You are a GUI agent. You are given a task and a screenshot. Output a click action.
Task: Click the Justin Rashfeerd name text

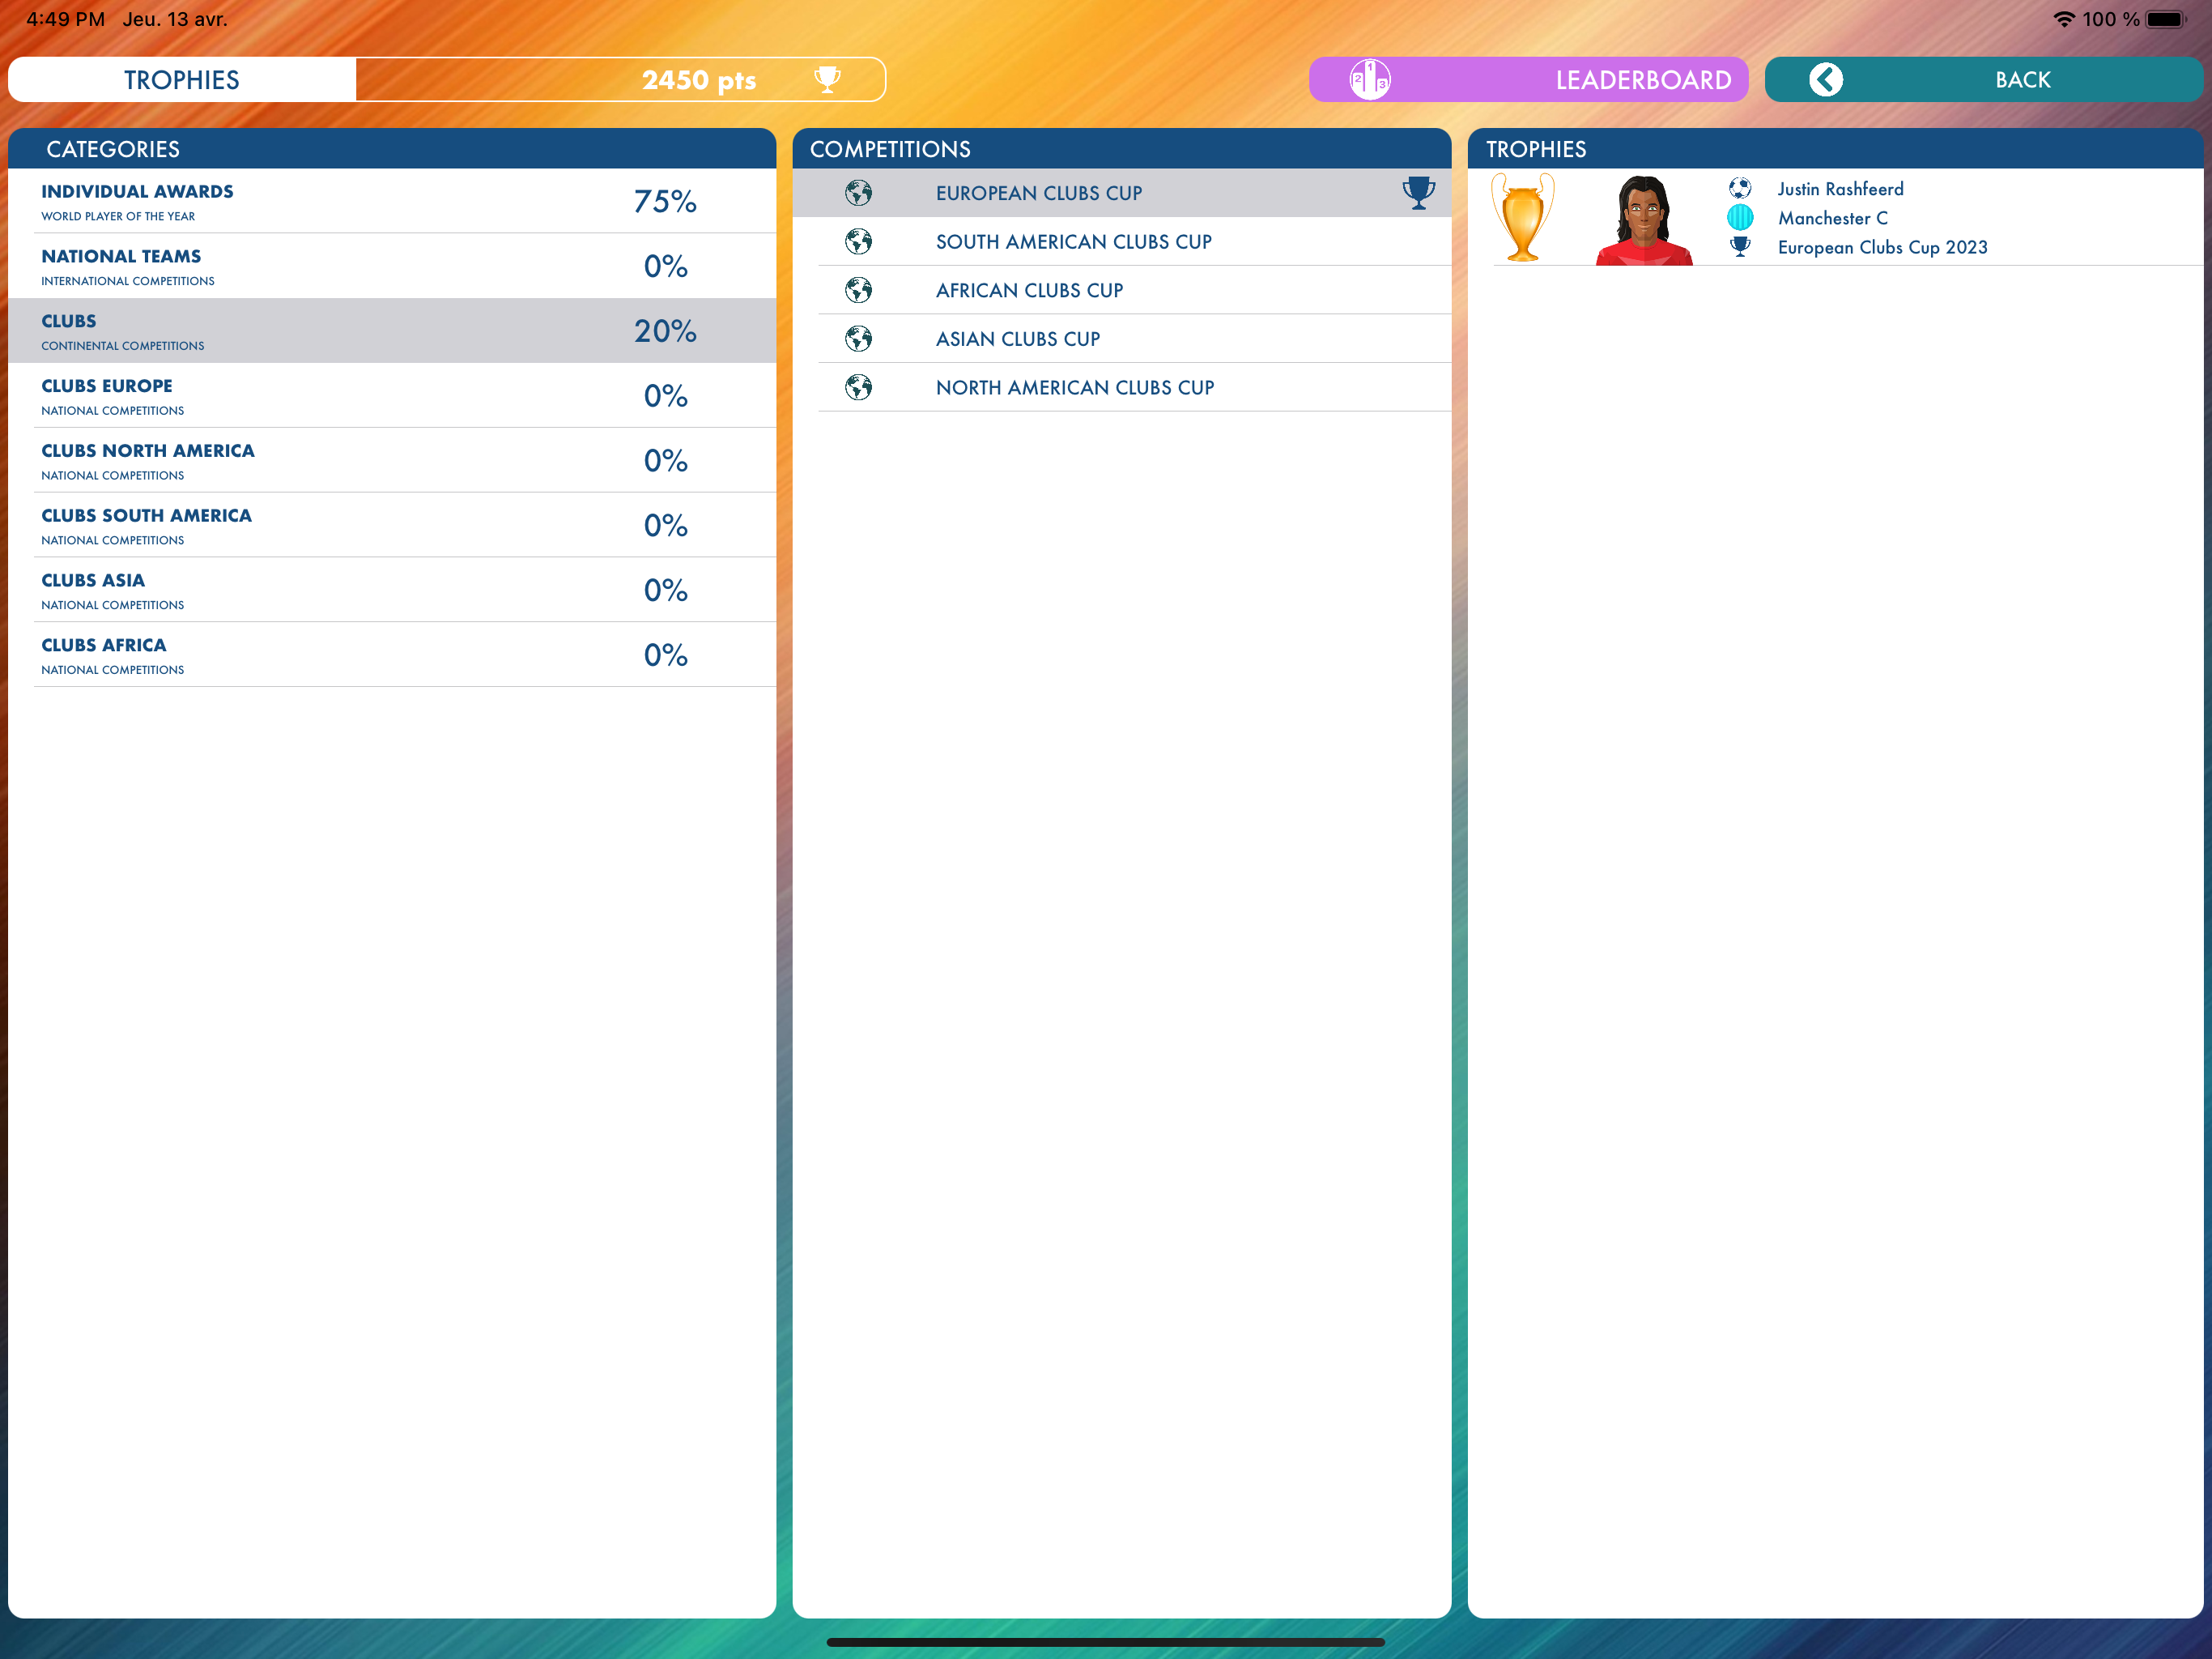pyautogui.click(x=1840, y=188)
